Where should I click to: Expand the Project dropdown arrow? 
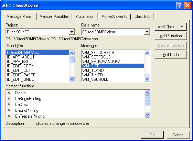pyautogui.click(x=72, y=32)
